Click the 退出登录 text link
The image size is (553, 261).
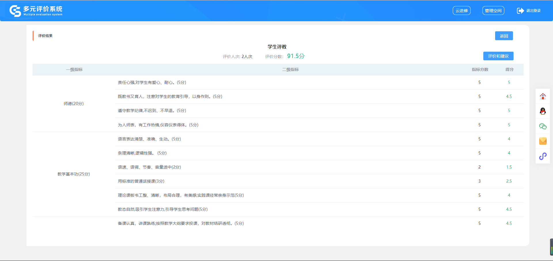tap(533, 11)
